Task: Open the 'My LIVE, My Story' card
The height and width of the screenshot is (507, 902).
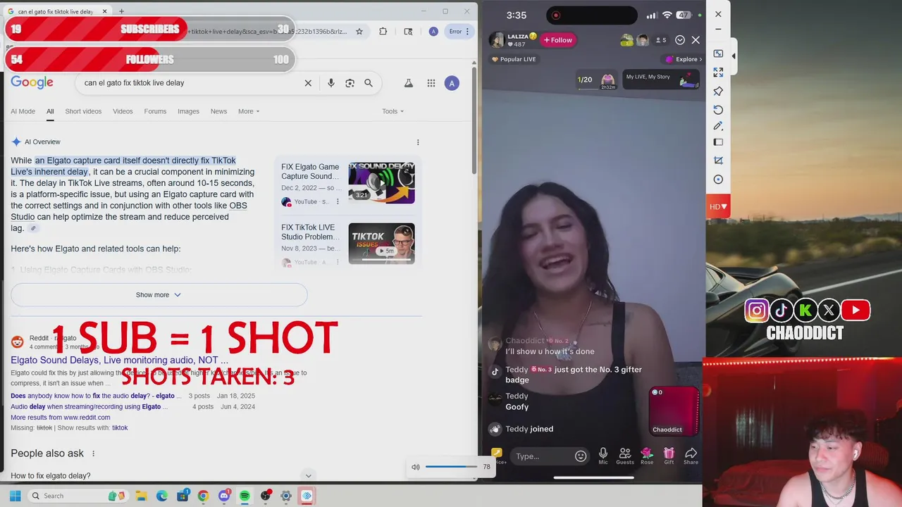Action: tap(662, 80)
